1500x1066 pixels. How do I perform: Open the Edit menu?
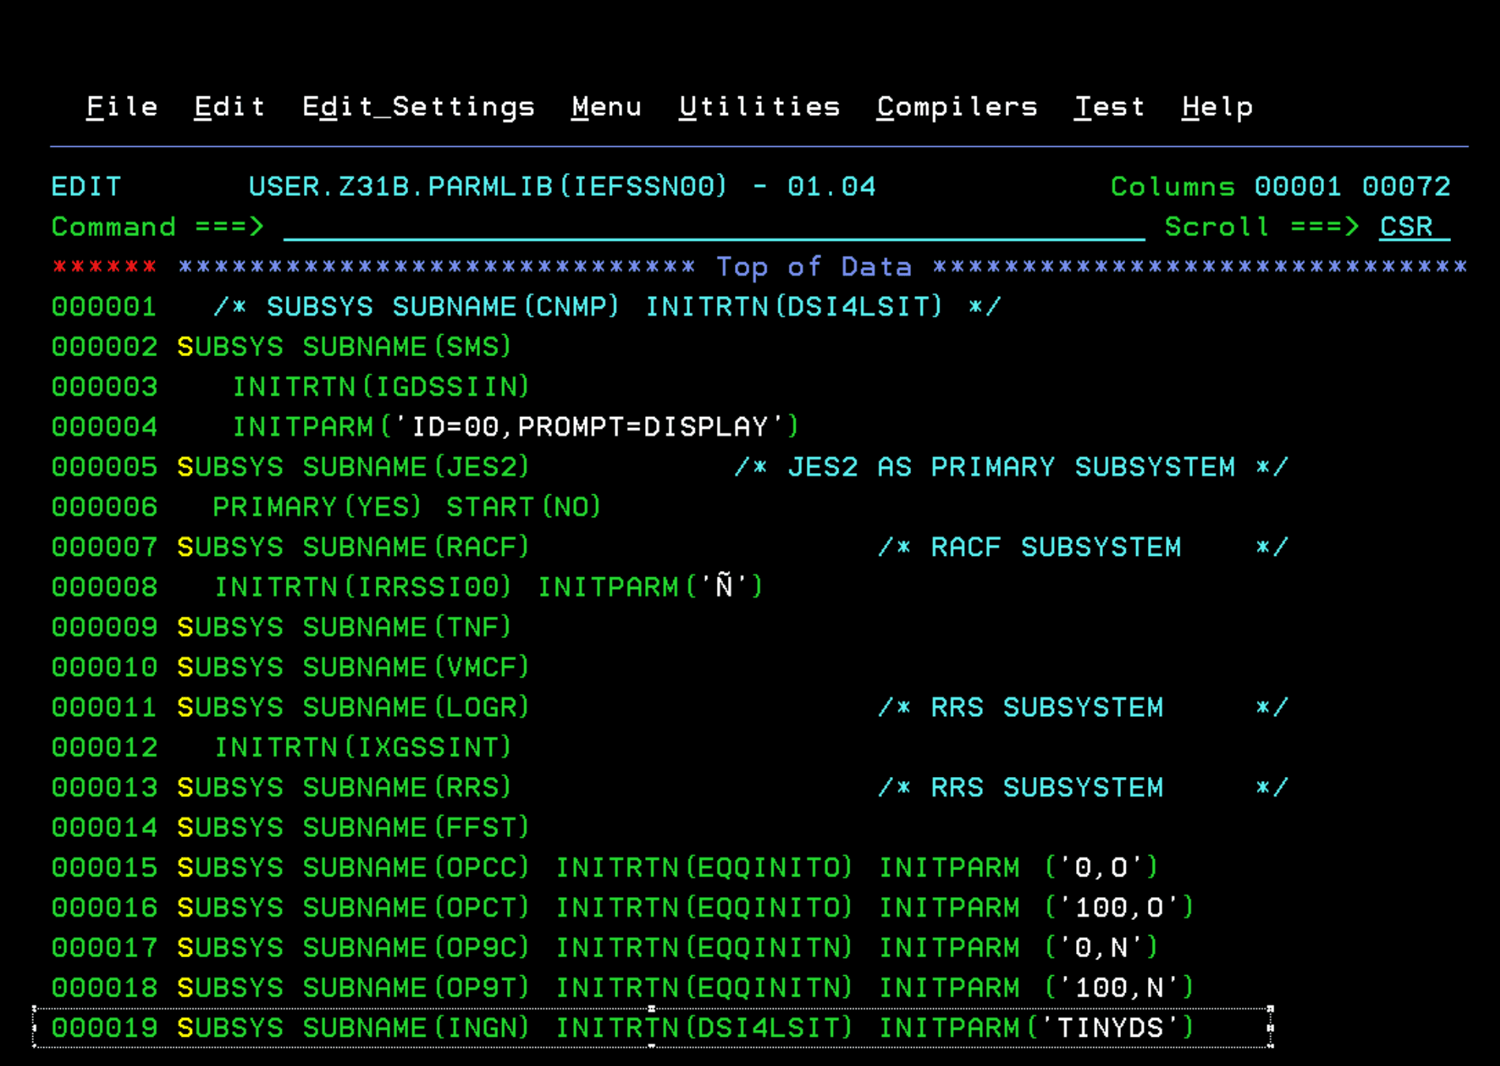coord(229,107)
